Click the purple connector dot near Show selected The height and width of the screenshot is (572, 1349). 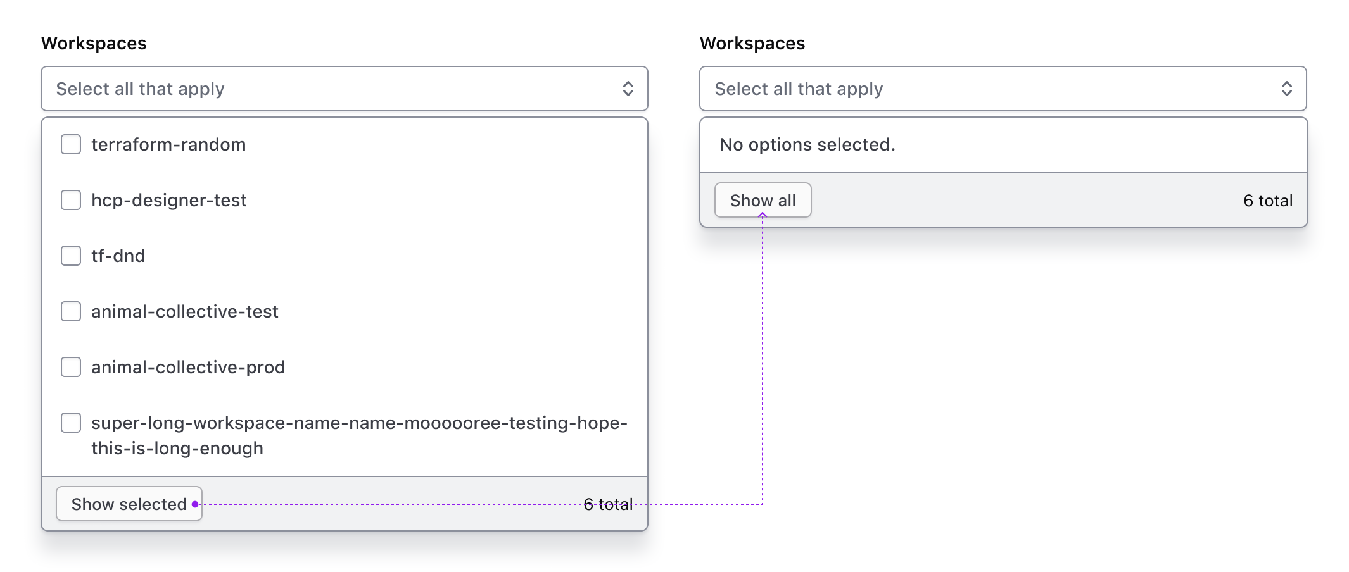tap(196, 504)
